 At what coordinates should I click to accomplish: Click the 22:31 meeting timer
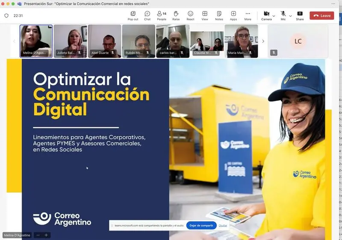(18, 16)
